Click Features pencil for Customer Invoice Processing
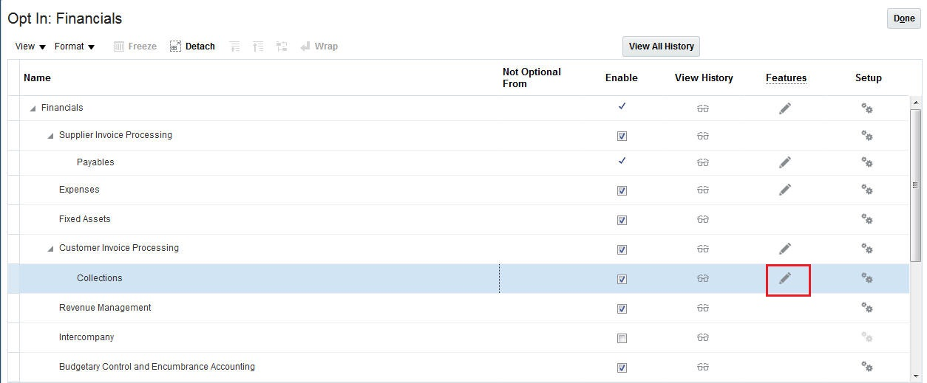The width and height of the screenshot is (927, 383). click(785, 249)
